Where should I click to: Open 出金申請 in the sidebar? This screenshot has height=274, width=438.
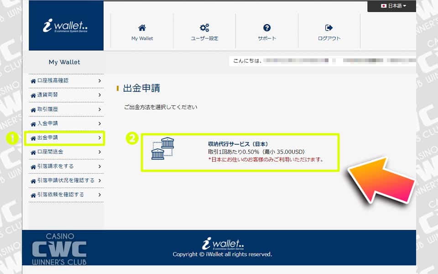47,137
